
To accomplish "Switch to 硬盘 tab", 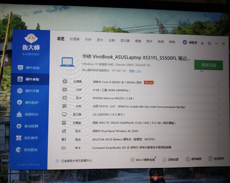I will (138, 41).
